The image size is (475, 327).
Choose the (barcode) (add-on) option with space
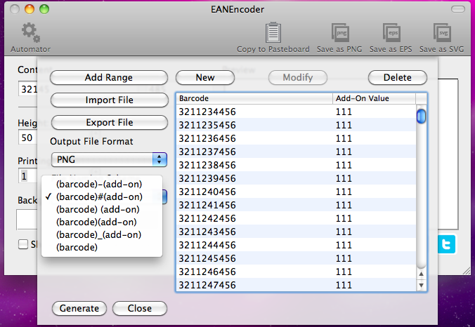(102, 209)
